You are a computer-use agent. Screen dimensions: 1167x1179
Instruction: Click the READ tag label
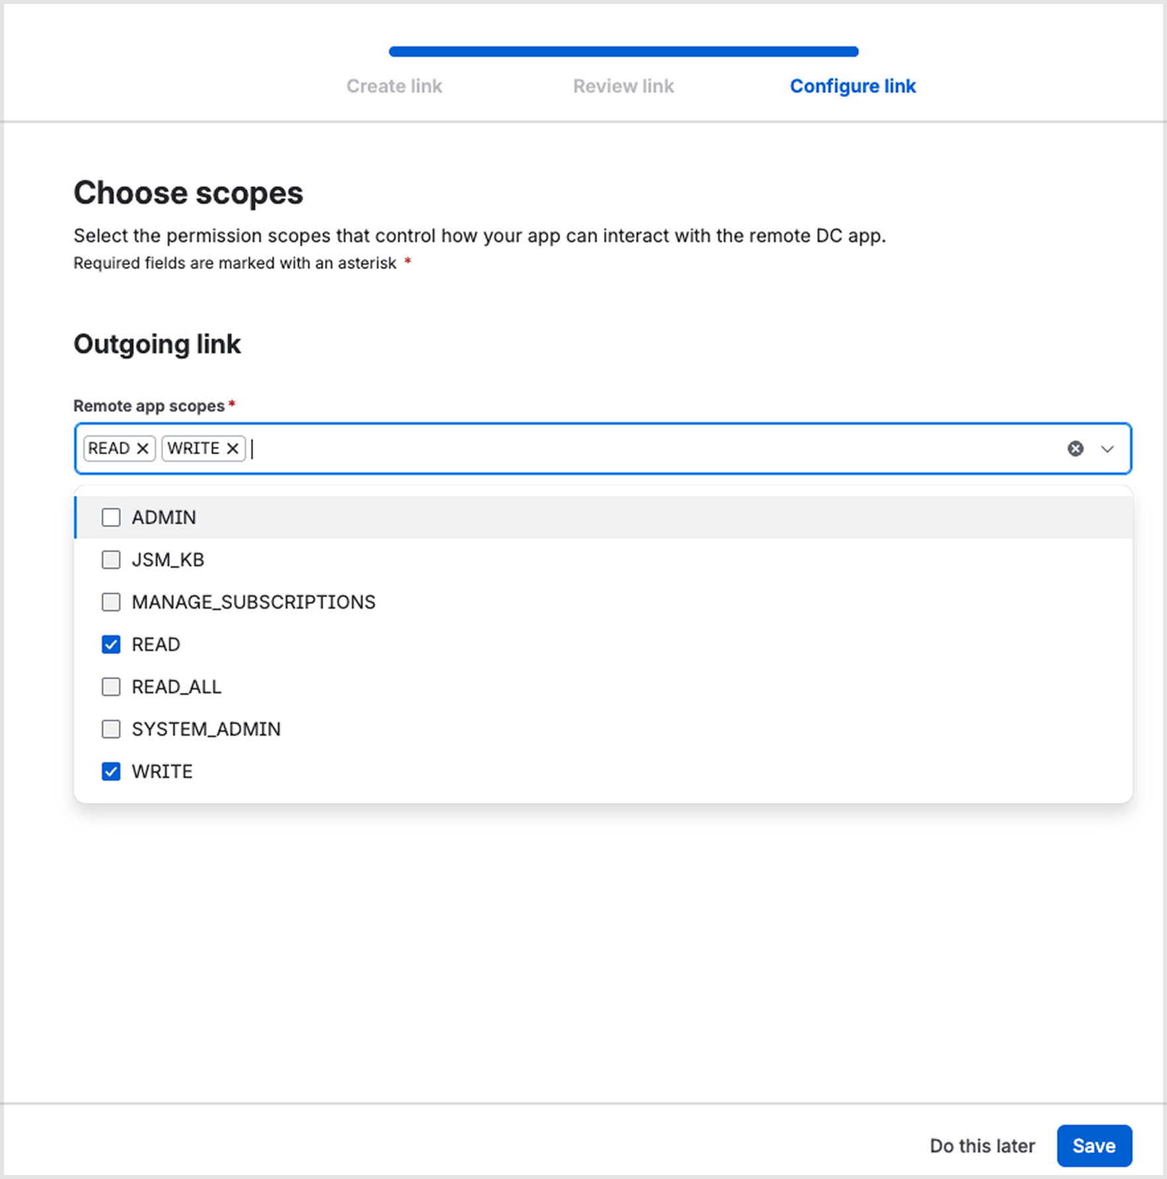[109, 449]
